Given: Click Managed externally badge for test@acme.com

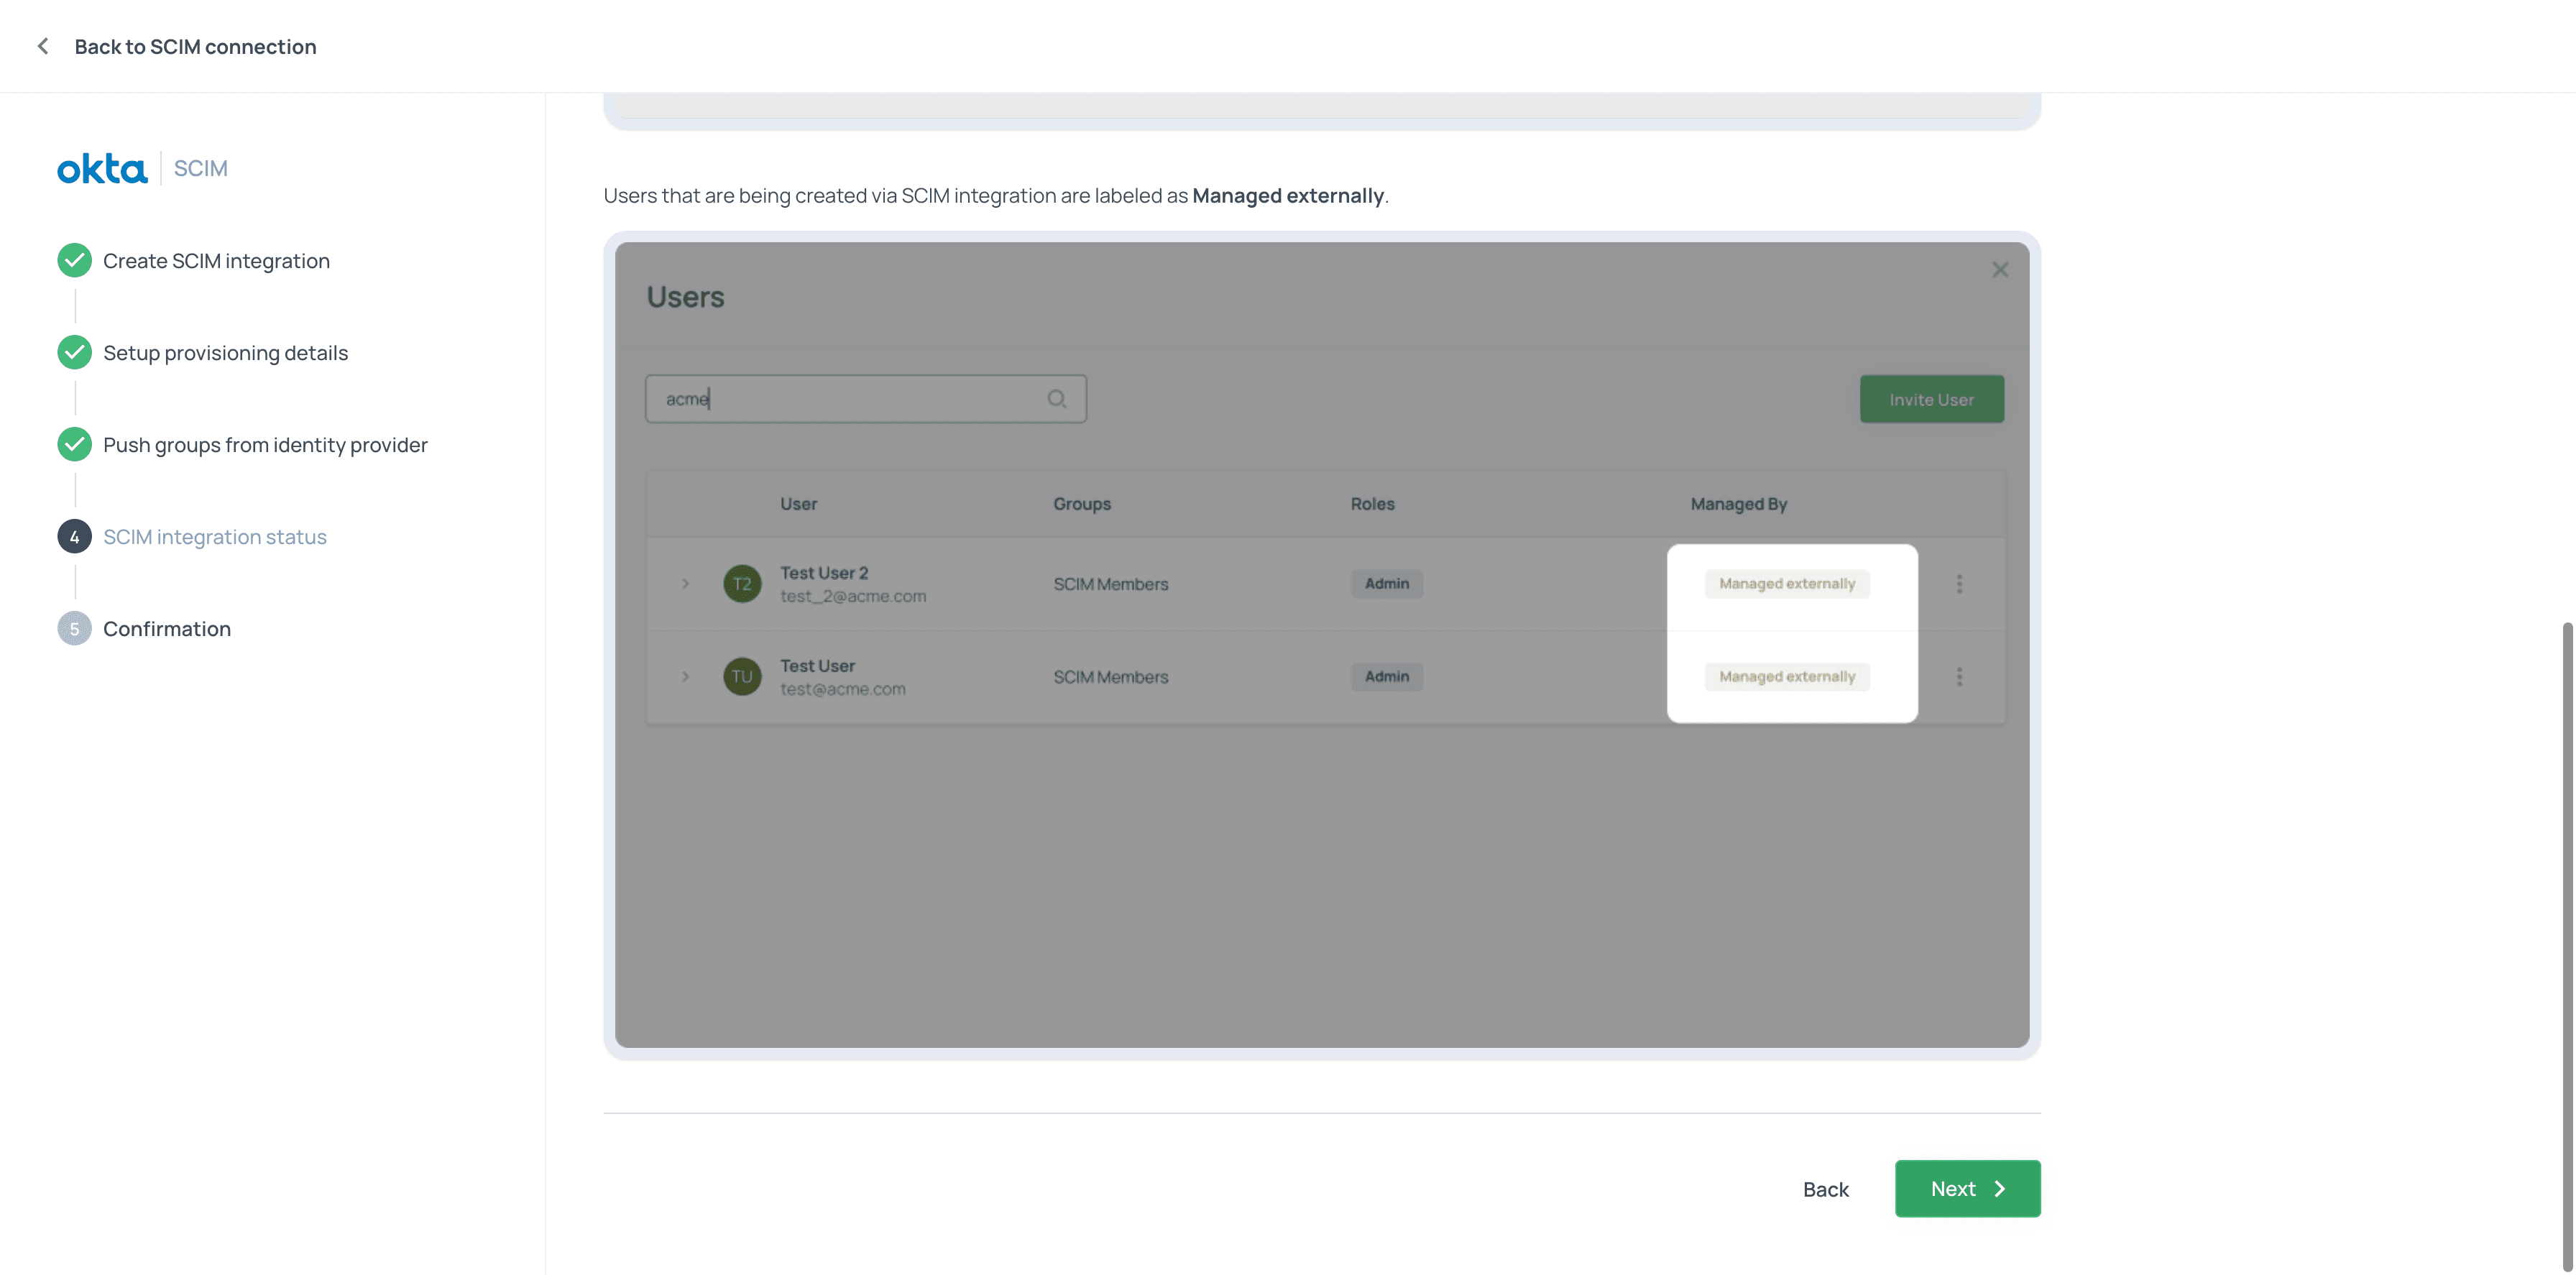Looking at the screenshot, I should [1787, 676].
